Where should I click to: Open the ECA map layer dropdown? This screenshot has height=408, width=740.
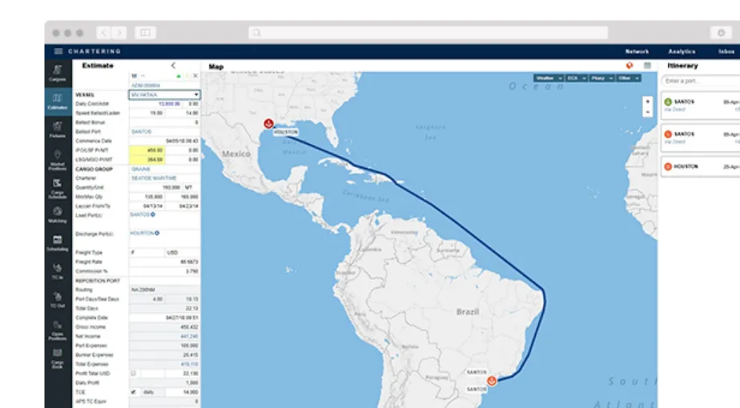click(x=577, y=78)
